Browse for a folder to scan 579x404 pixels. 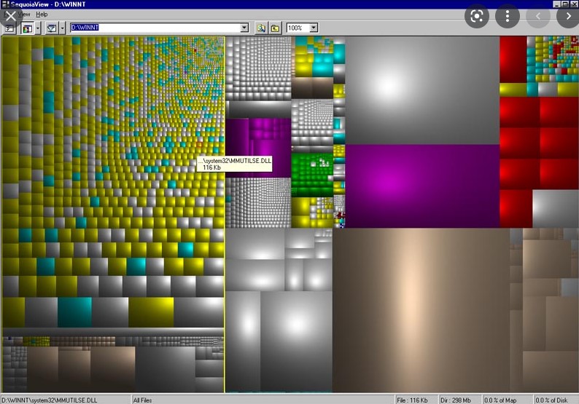pos(261,28)
